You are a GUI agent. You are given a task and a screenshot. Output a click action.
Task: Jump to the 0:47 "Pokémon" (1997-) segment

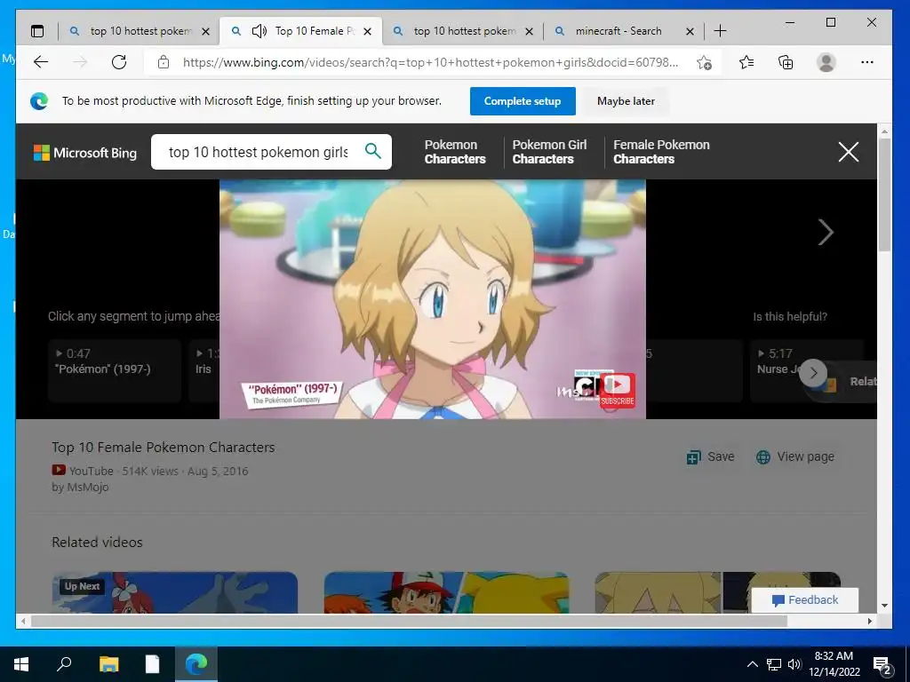[x=115, y=370]
